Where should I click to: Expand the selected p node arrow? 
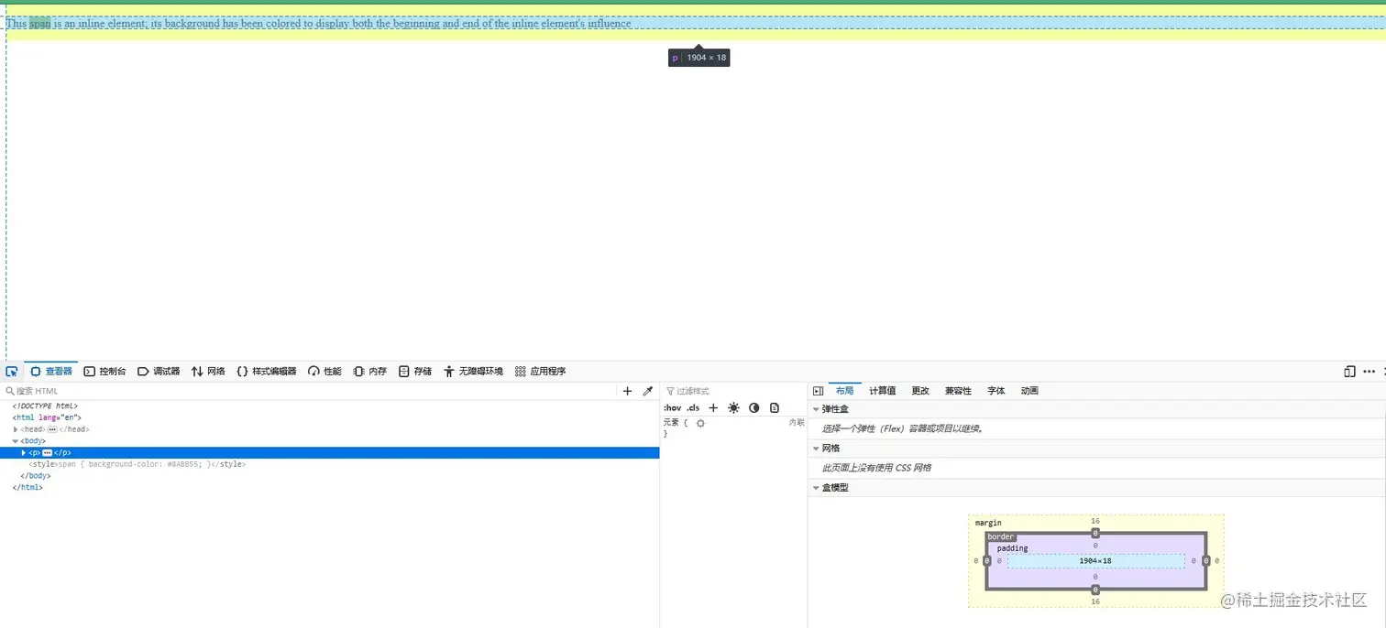pos(24,453)
